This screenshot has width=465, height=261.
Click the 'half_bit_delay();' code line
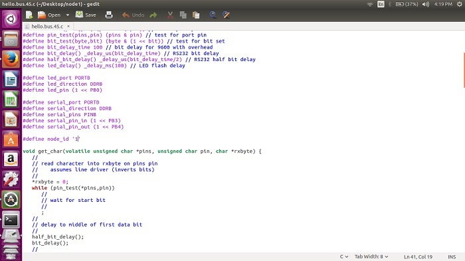(58, 236)
